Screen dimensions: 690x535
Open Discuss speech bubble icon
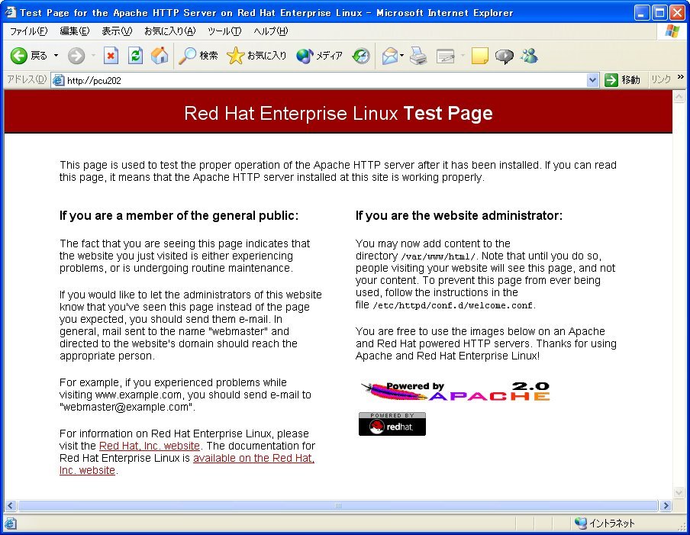point(505,56)
